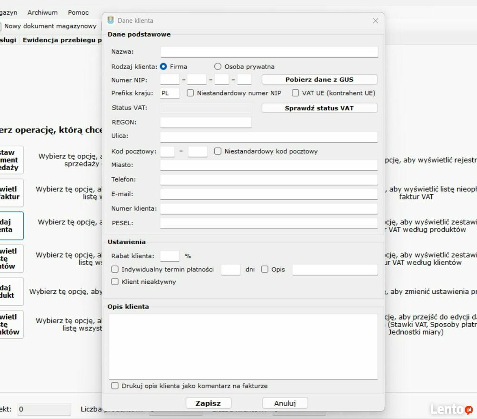Tick the VAT UE (kontrahent UE) checkbox
477x419 pixels.
click(x=296, y=93)
